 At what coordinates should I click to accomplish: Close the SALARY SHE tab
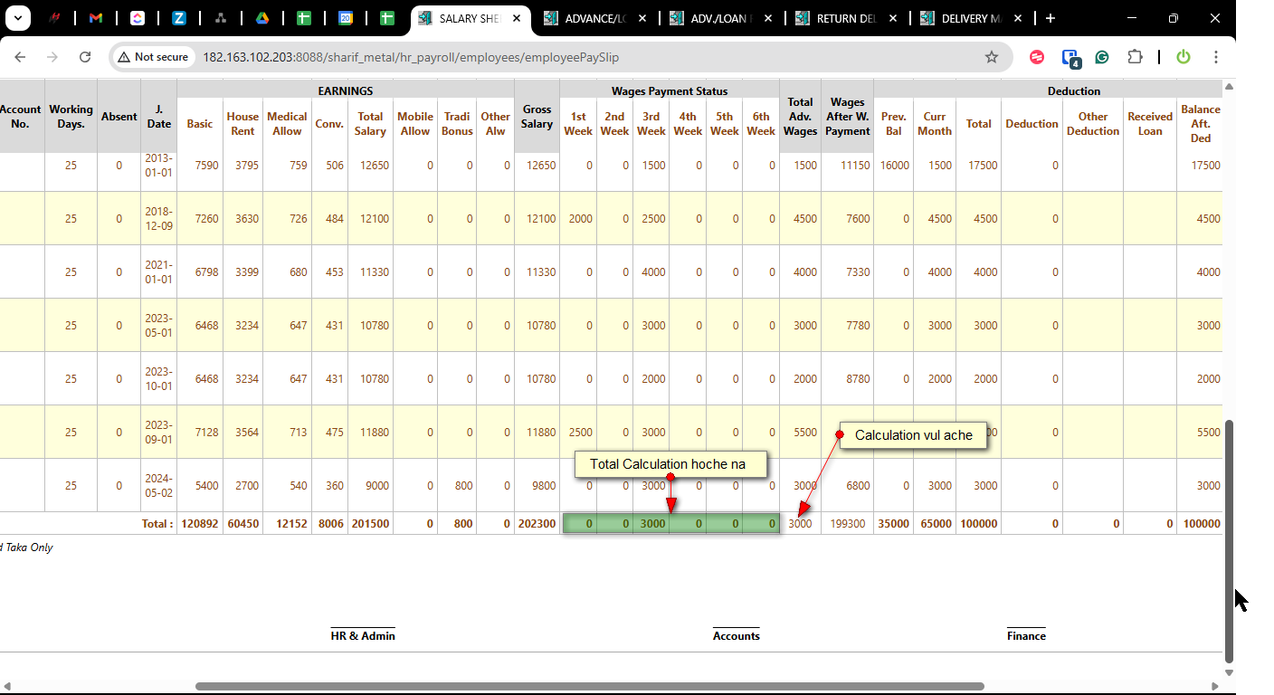tap(517, 18)
